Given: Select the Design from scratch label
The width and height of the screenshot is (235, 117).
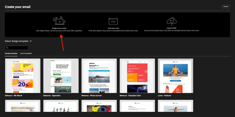Looking at the screenshot, I should point(59,28).
